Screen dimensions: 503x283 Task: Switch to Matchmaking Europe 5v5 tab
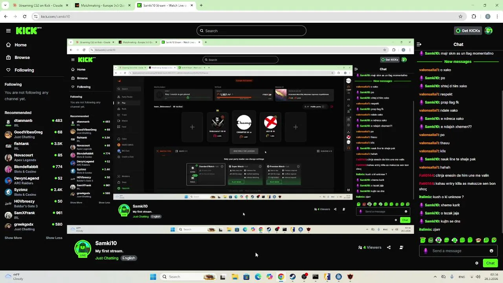coord(103,6)
